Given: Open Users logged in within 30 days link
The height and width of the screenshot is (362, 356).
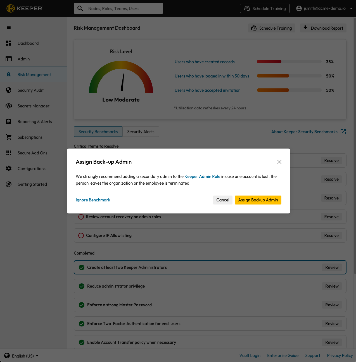Looking at the screenshot, I should (x=212, y=76).
